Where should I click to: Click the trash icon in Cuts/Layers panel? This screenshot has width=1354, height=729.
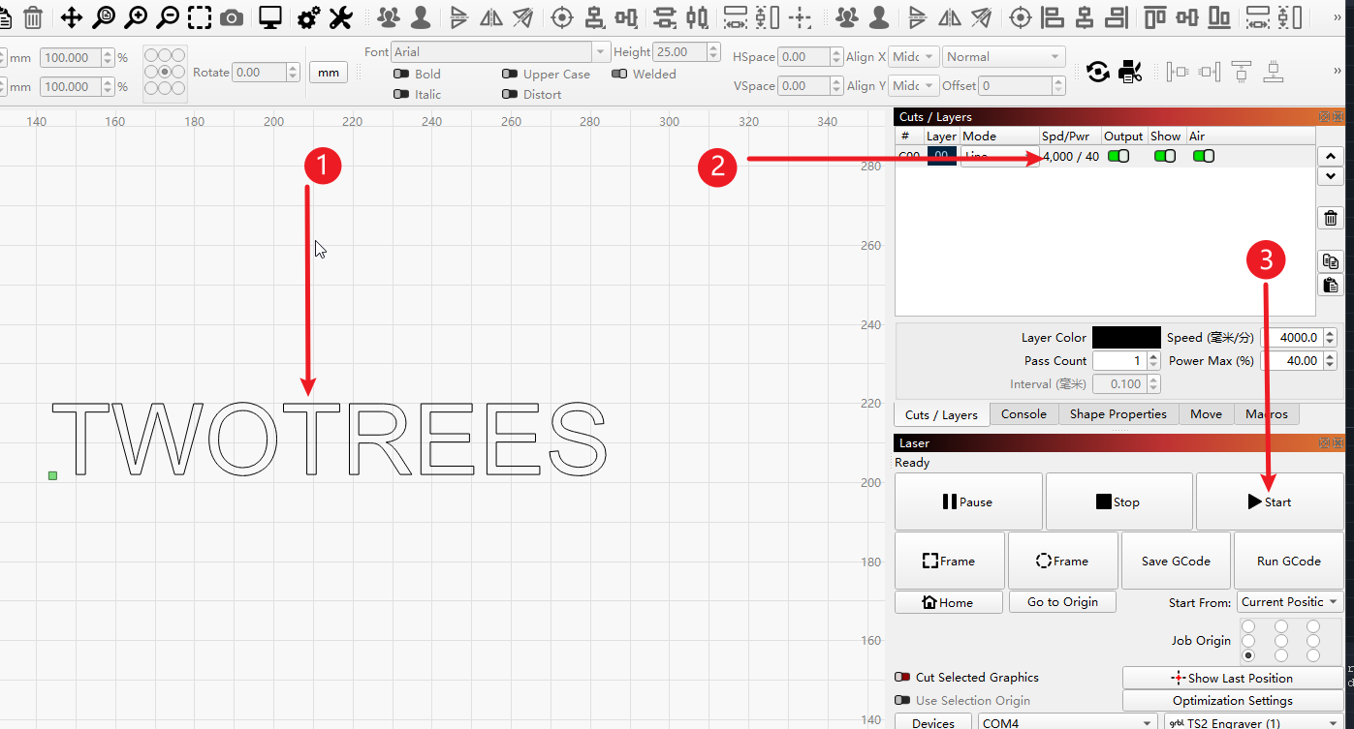click(1331, 218)
